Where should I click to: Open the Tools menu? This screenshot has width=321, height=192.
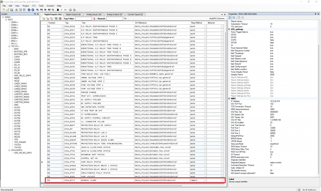[x=41, y=6]
